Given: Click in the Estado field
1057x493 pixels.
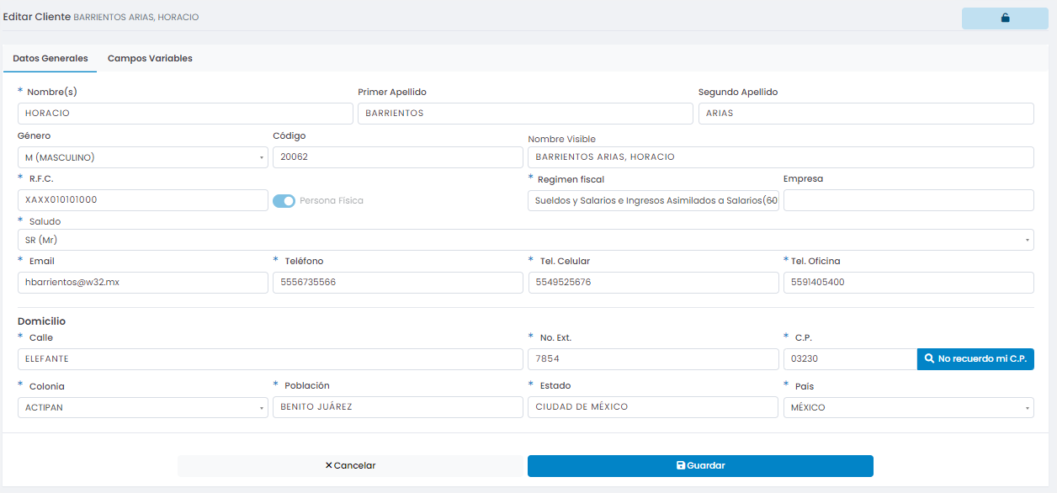Looking at the screenshot, I should pos(653,407).
